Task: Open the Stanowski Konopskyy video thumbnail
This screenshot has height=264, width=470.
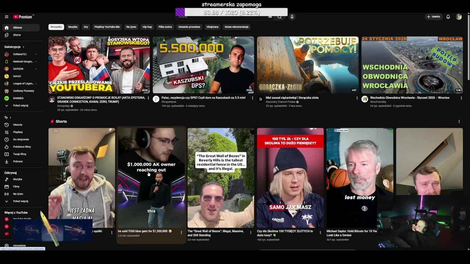Action: pyautogui.click(x=99, y=65)
